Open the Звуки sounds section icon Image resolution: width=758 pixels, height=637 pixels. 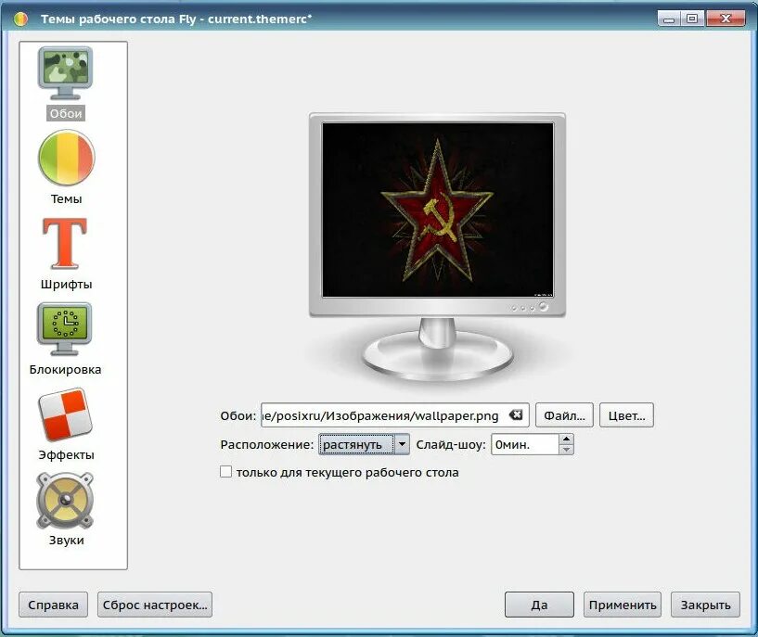point(65,500)
